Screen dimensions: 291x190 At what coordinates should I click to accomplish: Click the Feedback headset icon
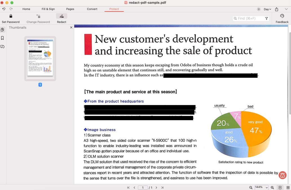pyautogui.click(x=282, y=16)
